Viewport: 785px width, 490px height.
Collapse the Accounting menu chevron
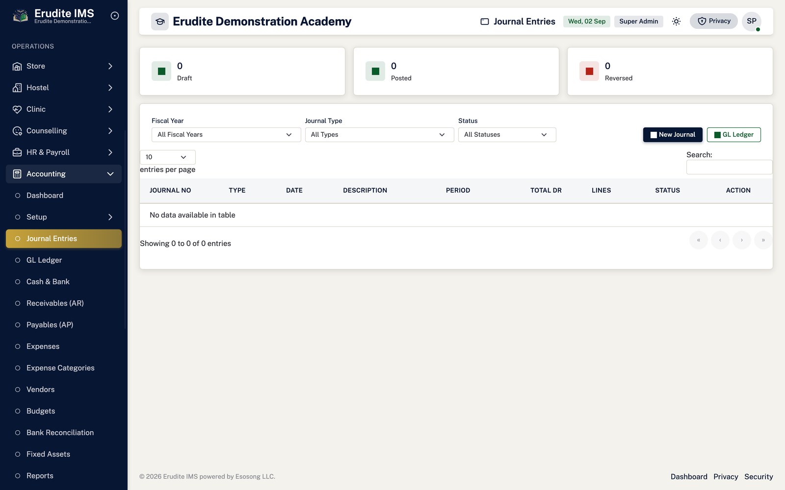(x=110, y=174)
